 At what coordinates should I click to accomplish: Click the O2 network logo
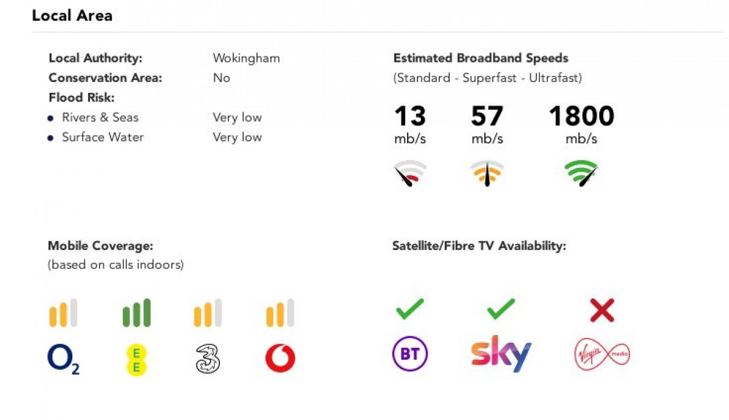click(63, 359)
